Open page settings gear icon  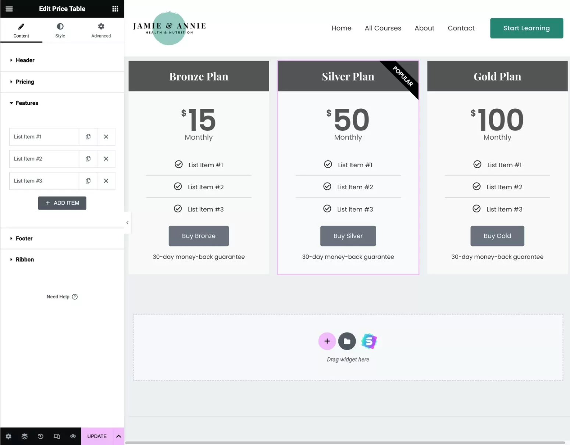(8, 437)
